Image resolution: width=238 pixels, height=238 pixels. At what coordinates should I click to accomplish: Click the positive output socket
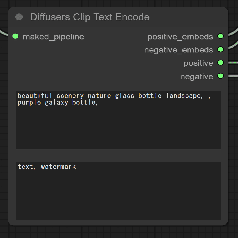pyautogui.click(x=220, y=63)
